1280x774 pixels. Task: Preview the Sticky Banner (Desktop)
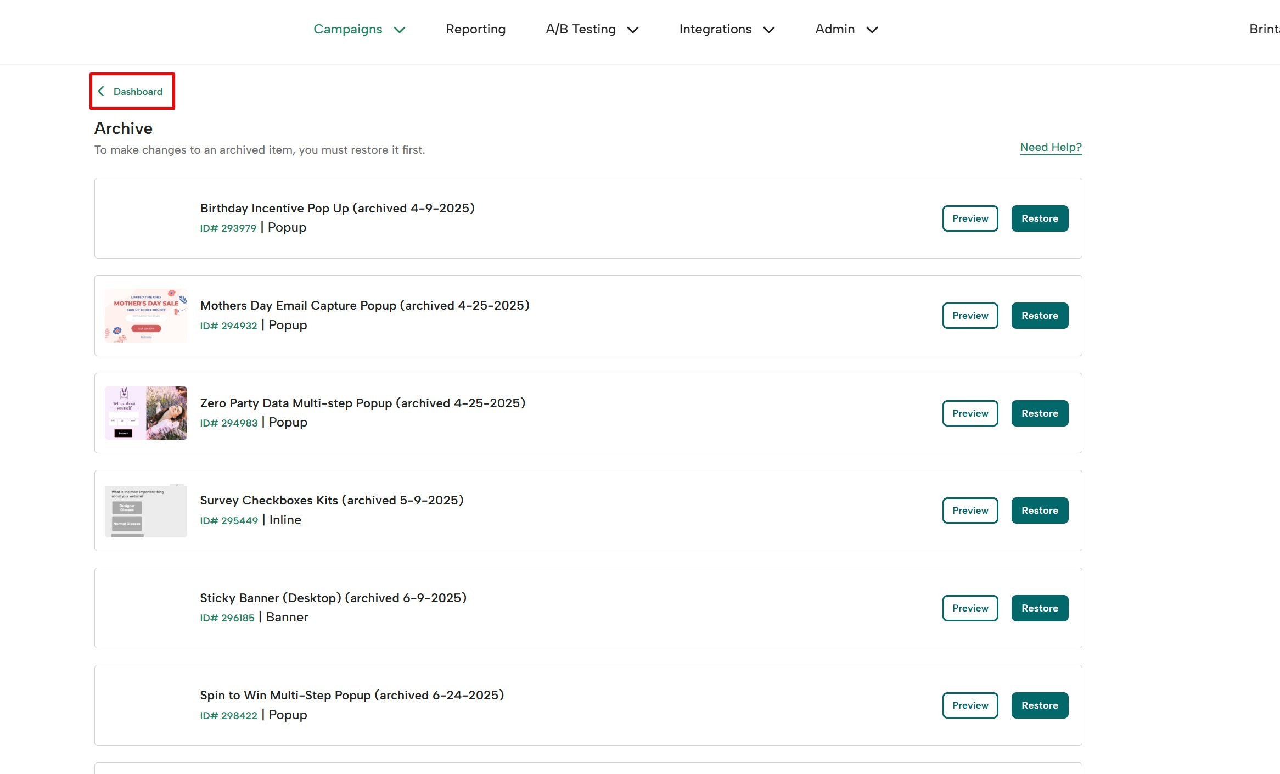pos(970,608)
